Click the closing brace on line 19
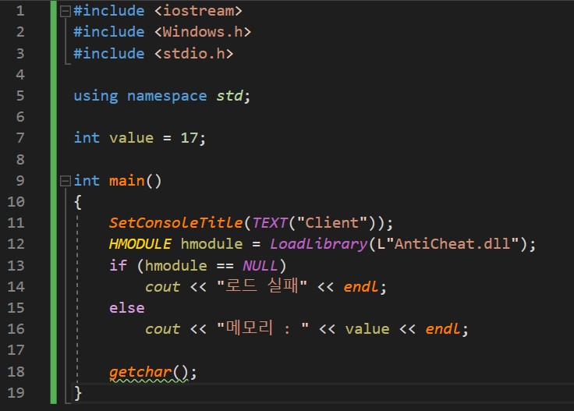Screen dimensions: 574x411 (78, 393)
